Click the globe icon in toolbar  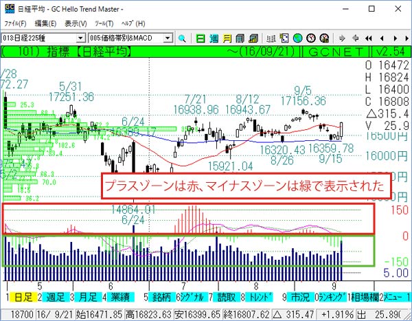tap(298, 38)
